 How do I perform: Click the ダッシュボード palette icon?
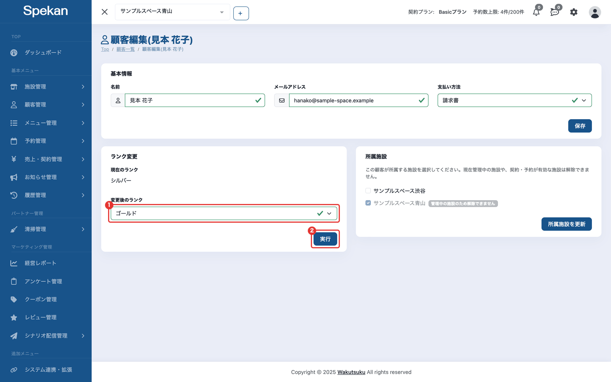coord(14,53)
